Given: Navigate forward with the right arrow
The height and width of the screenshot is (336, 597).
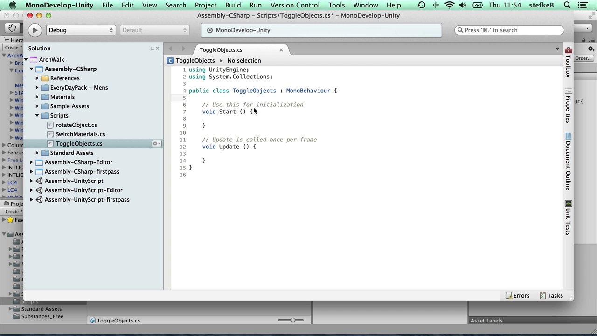Looking at the screenshot, I should click(x=183, y=49).
